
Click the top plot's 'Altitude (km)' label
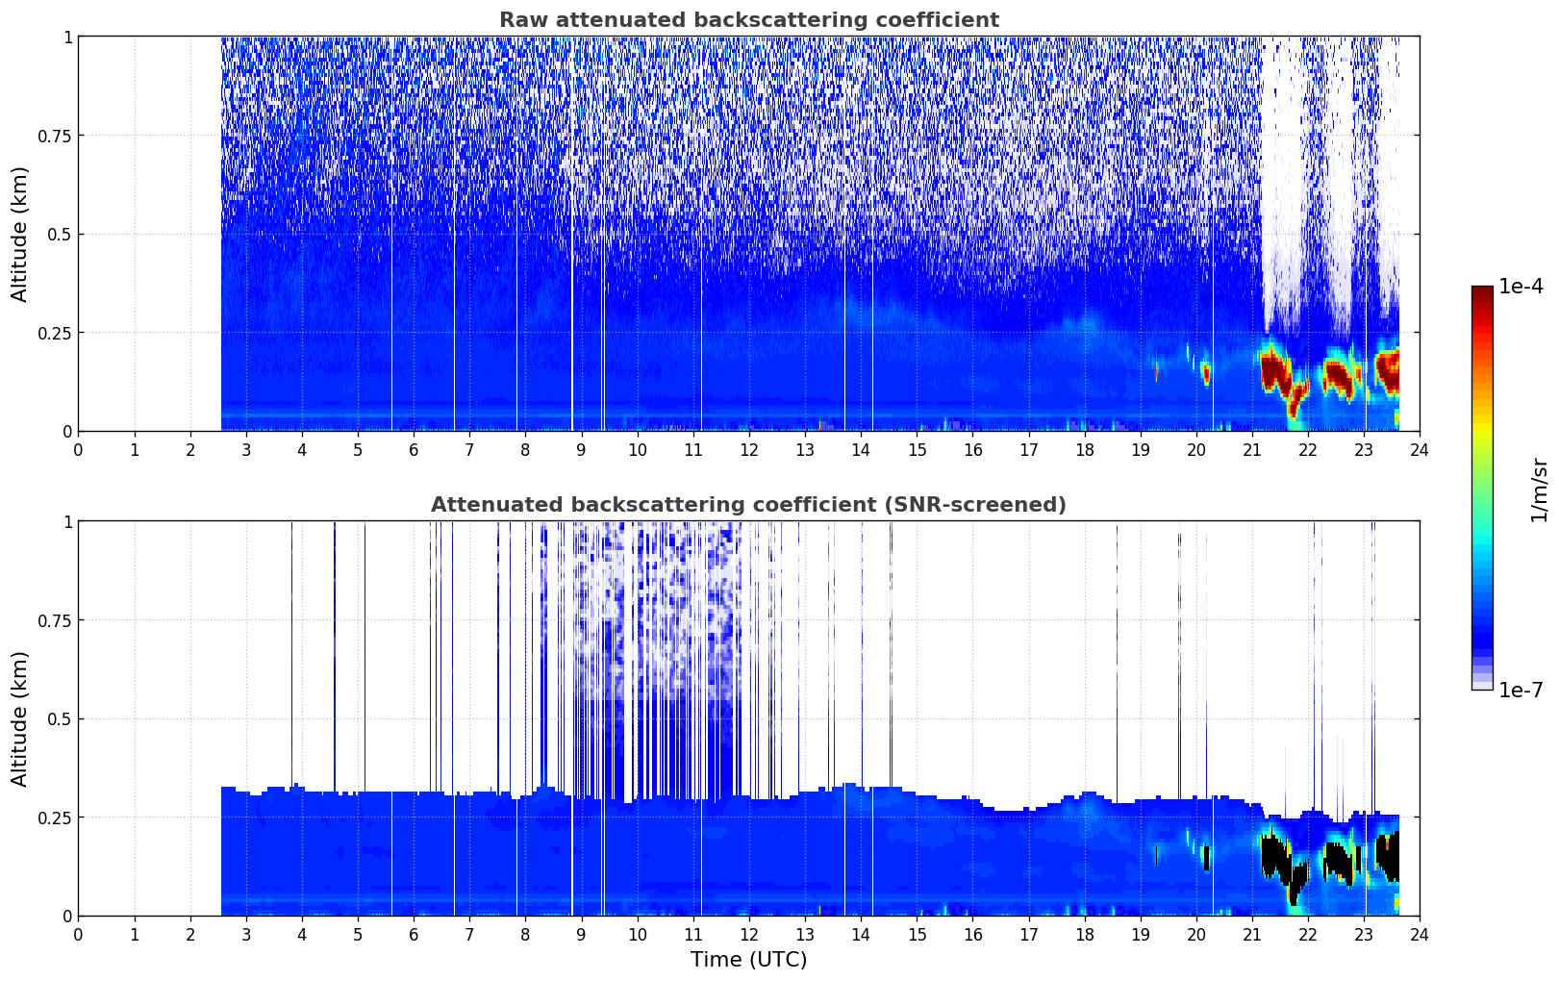(x=20, y=234)
